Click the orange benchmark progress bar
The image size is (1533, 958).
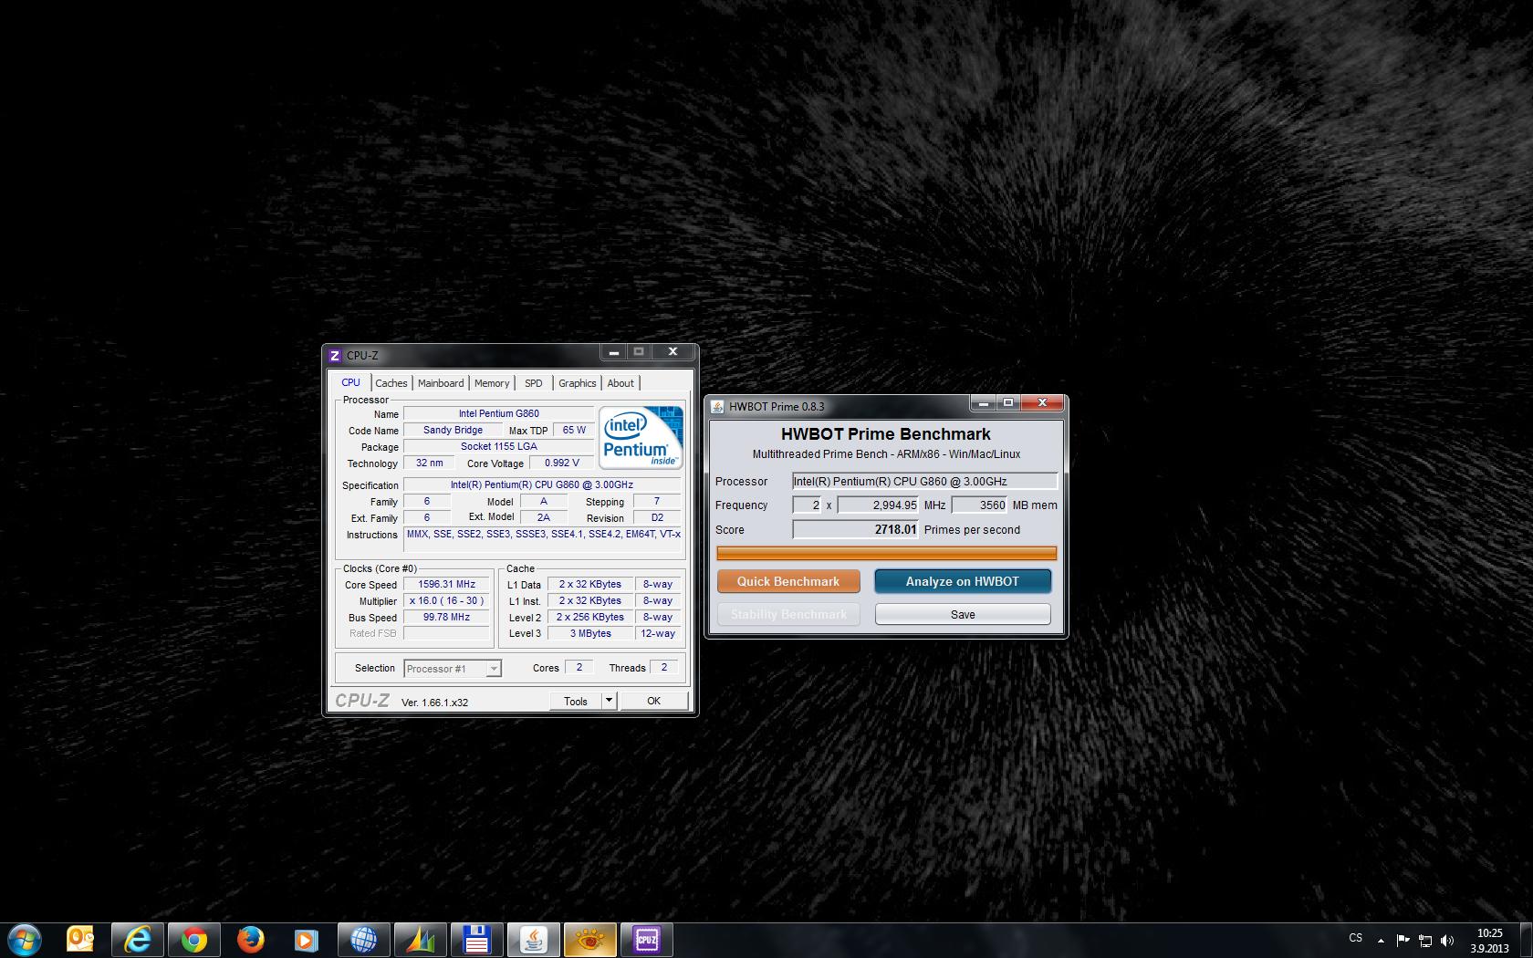[x=887, y=553]
